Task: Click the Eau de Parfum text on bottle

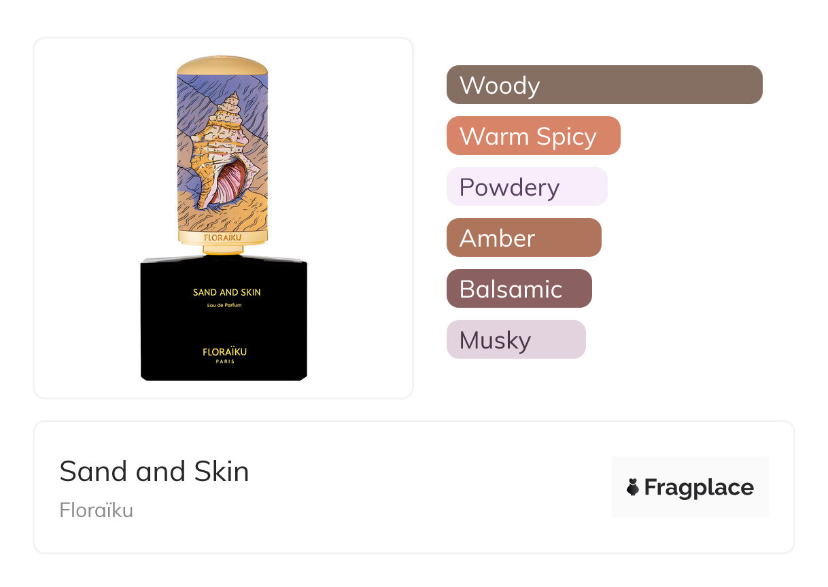Action: tap(224, 305)
